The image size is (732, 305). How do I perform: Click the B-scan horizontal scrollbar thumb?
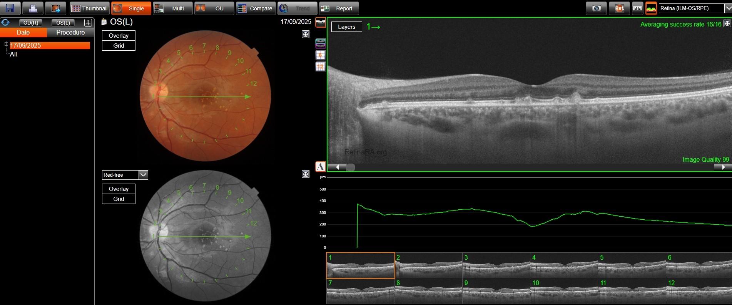351,167
